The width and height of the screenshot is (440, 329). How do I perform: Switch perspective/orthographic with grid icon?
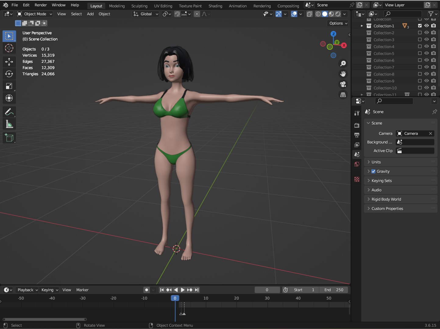click(343, 95)
